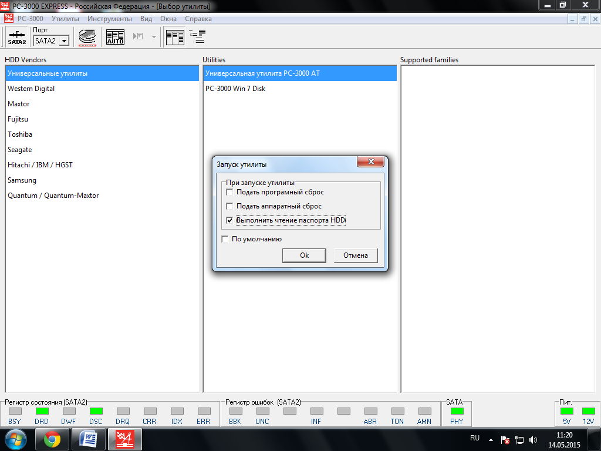The image size is (601, 451).
Task: Open Google Chrome from taskbar
Action: coord(52,439)
